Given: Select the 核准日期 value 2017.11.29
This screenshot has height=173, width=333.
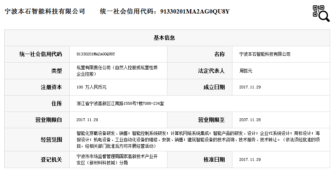Looking at the screenshot, I should pos(250,160).
